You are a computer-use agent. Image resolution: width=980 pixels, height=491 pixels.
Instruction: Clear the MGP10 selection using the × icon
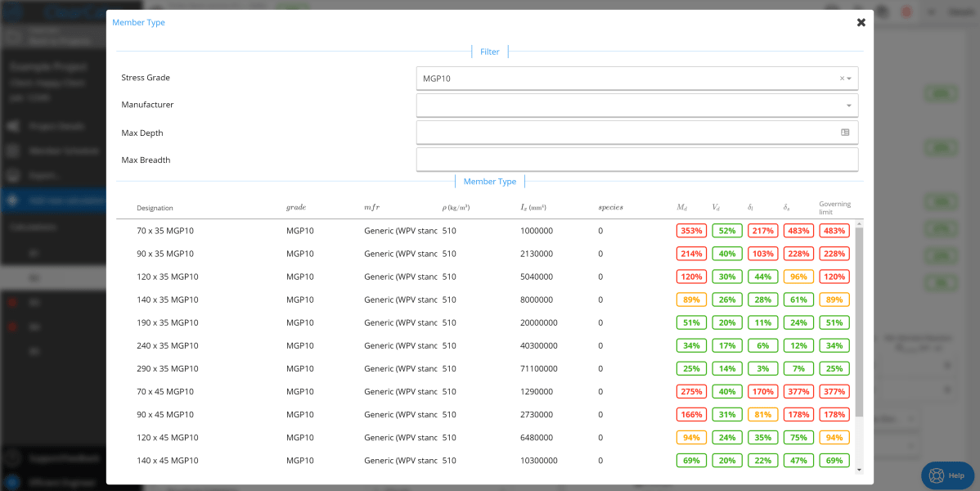pos(843,78)
